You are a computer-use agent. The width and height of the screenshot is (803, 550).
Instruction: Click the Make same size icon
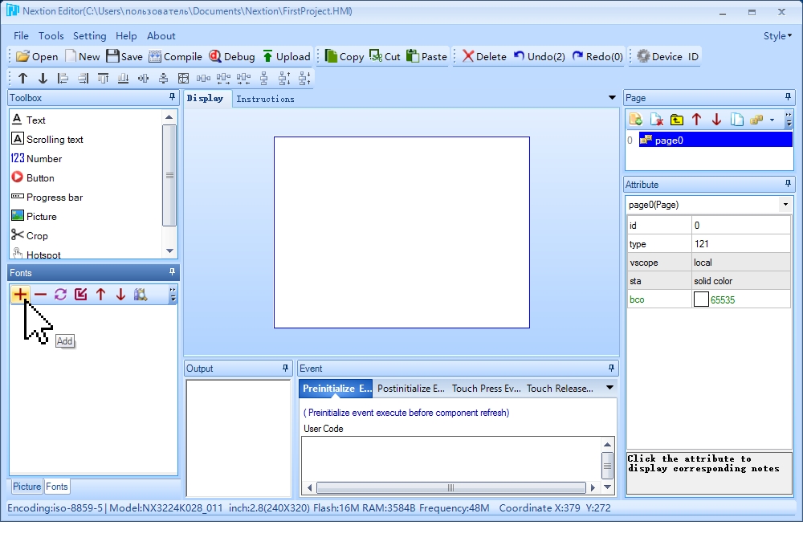point(183,79)
